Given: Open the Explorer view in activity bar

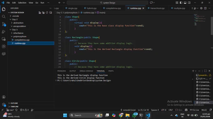Looking at the screenshot, I should point(4,9).
